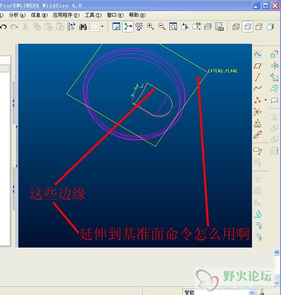Open the 帮助(H) menu
The height and width of the screenshot is (295, 281).
tap(137, 15)
